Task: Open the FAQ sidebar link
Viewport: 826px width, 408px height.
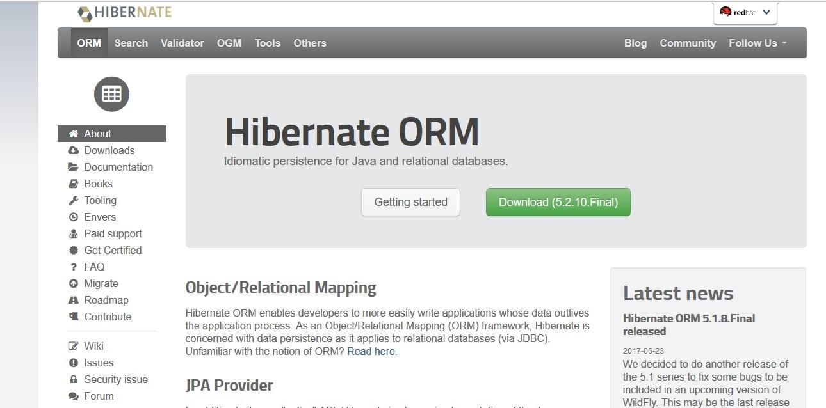Action: tap(94, 267)
